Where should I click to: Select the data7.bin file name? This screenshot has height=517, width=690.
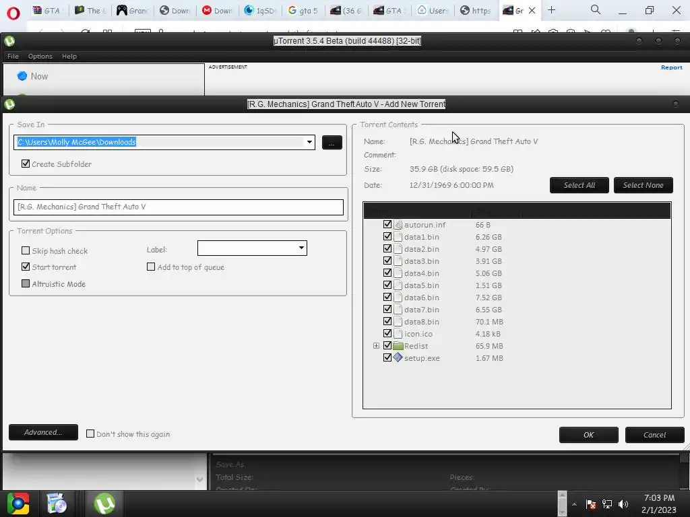coord(422,310)
